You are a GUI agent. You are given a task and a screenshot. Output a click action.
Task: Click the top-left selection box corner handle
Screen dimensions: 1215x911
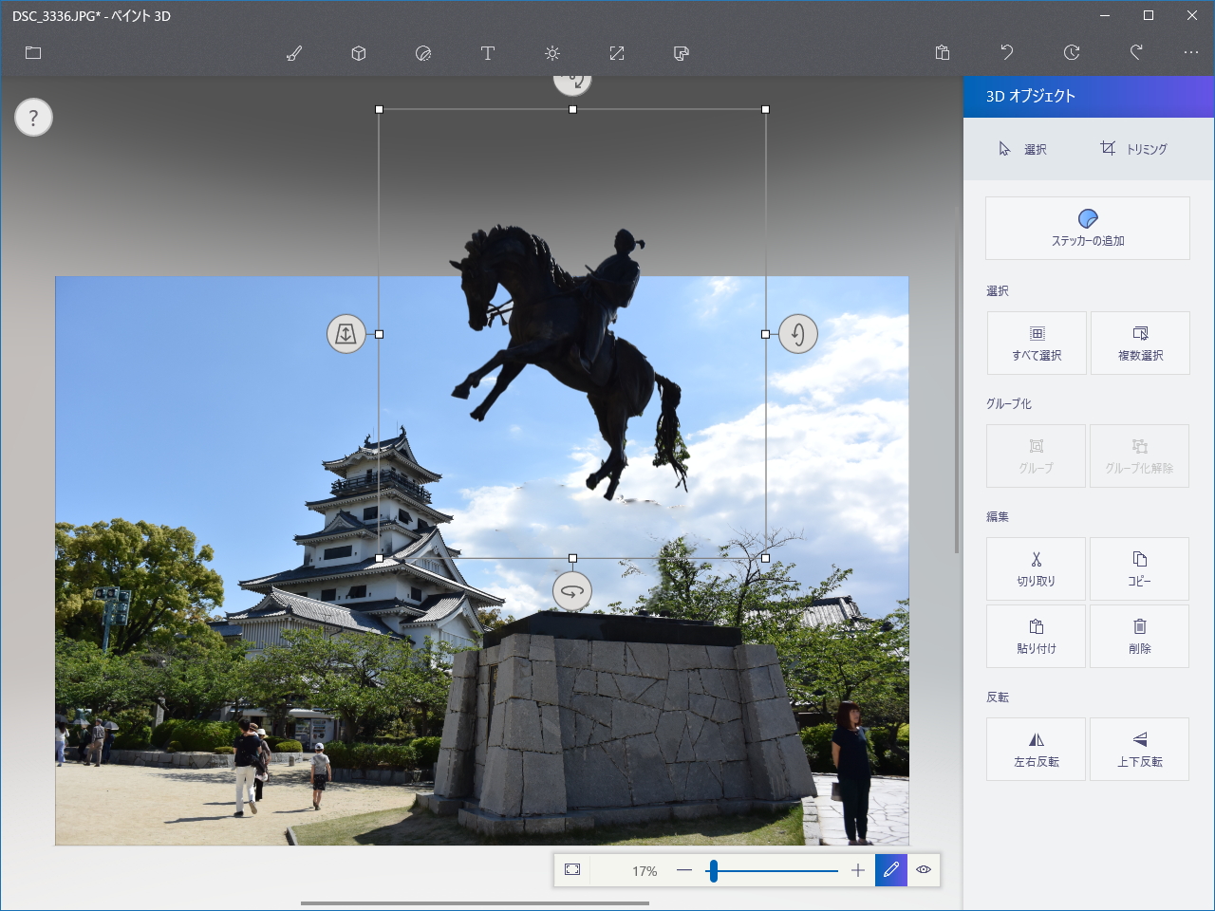point(380,110)
